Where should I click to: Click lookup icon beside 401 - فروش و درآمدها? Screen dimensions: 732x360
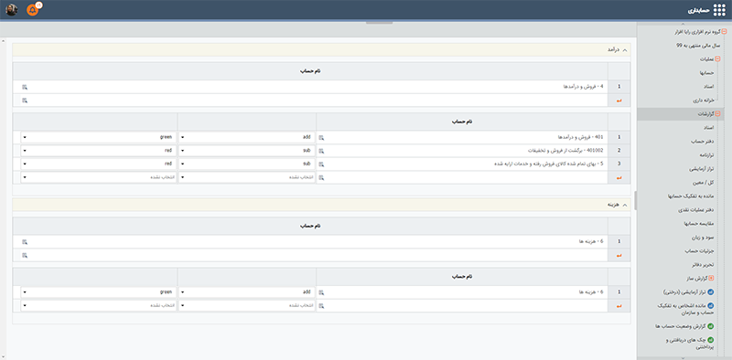321,138
